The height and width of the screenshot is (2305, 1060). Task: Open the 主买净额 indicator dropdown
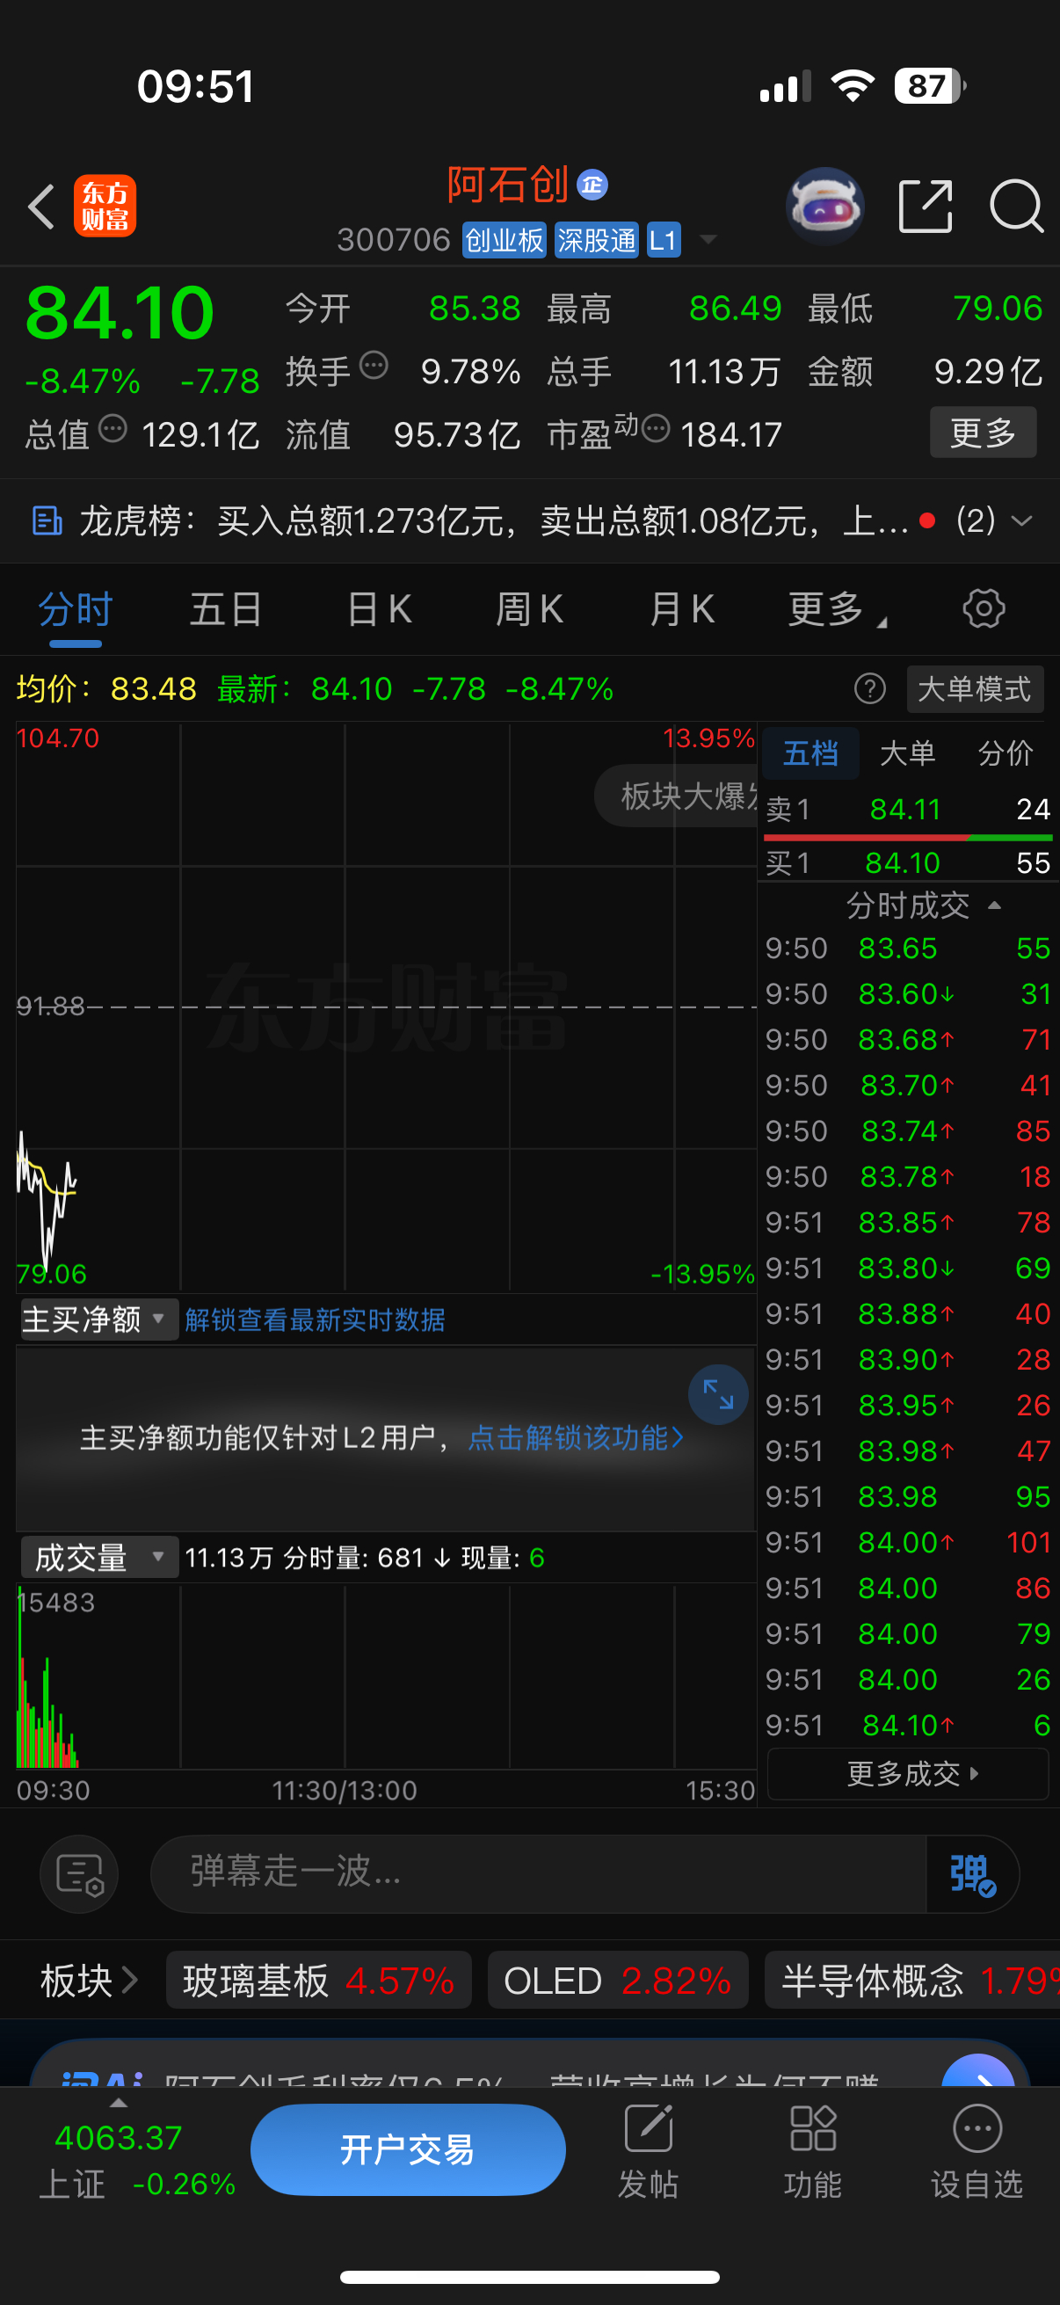98,1319
